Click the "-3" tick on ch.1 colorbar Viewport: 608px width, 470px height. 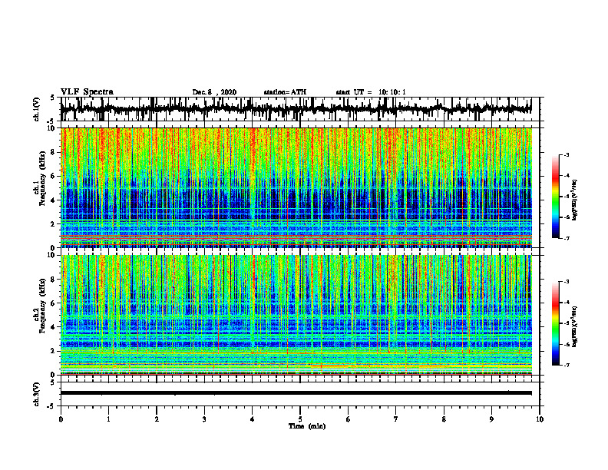click(566, 154)
